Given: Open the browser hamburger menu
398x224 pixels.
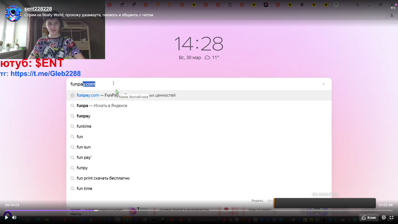Looking at the screenshot, I should 357,4.
